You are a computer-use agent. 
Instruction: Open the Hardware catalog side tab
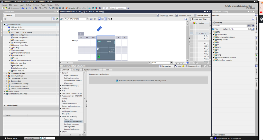tap(256, 23)
